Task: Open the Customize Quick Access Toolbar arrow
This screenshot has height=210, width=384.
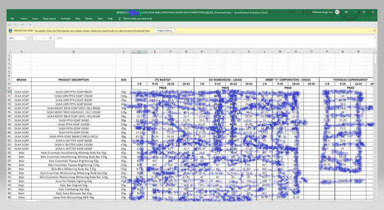Action: [30, 25]
